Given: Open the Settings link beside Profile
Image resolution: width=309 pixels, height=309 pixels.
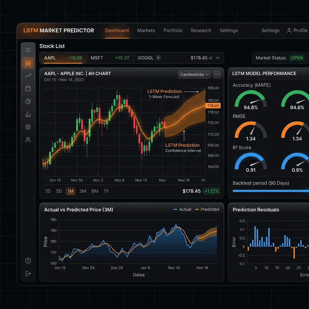Looking at the screenshot, I should coord(270,30).
